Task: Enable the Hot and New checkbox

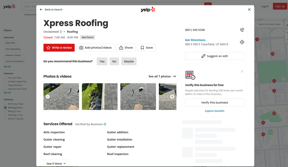Action: tap(5, 78)
